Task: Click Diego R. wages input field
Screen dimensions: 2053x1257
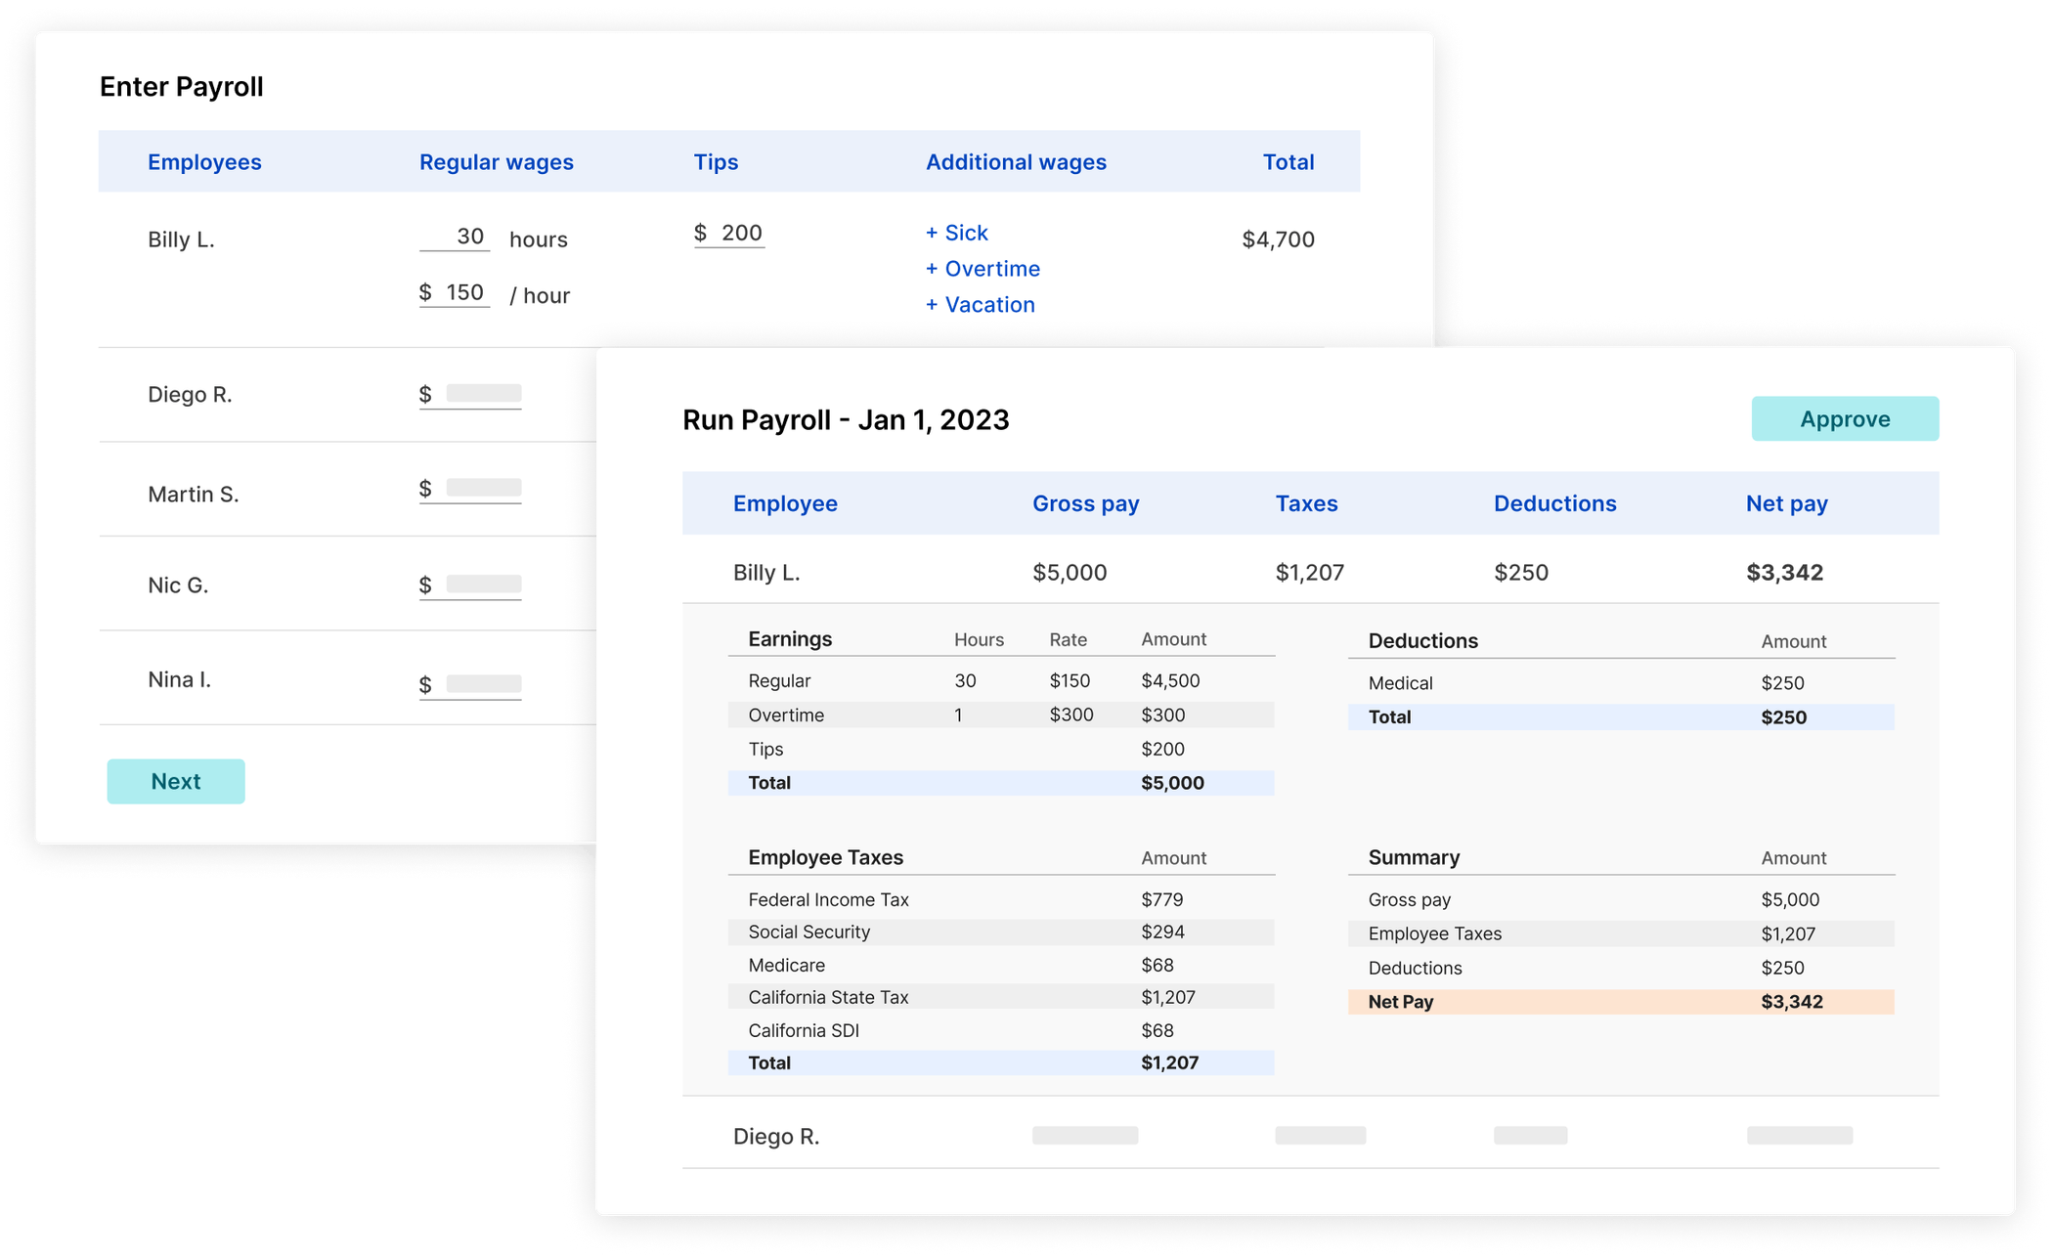Action: tap(482, 394)
